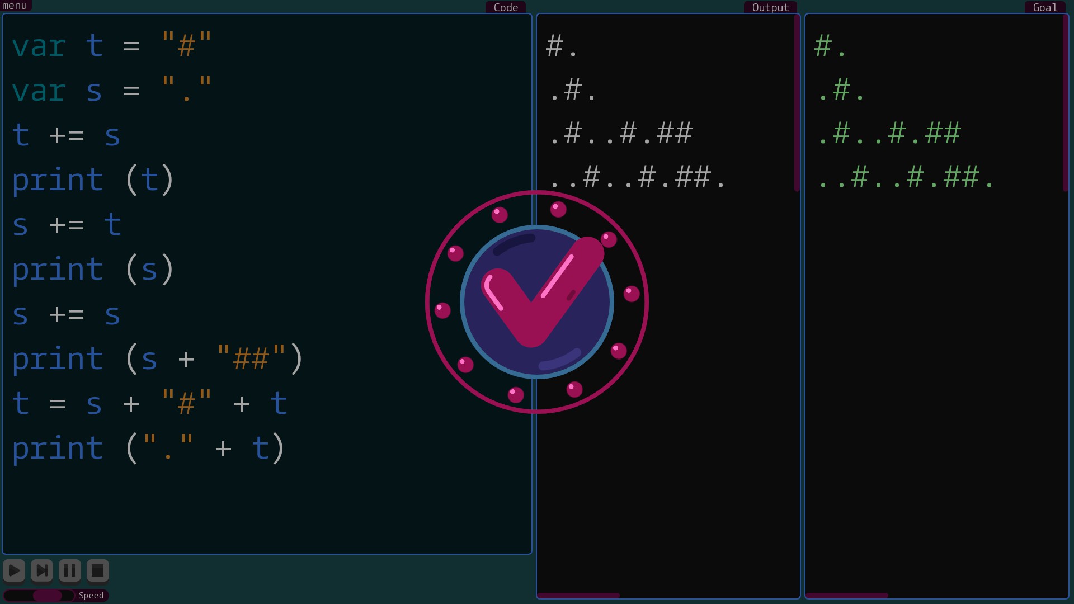Click the last print statement line
The image size is (1074, 604).
coord(148,449)
